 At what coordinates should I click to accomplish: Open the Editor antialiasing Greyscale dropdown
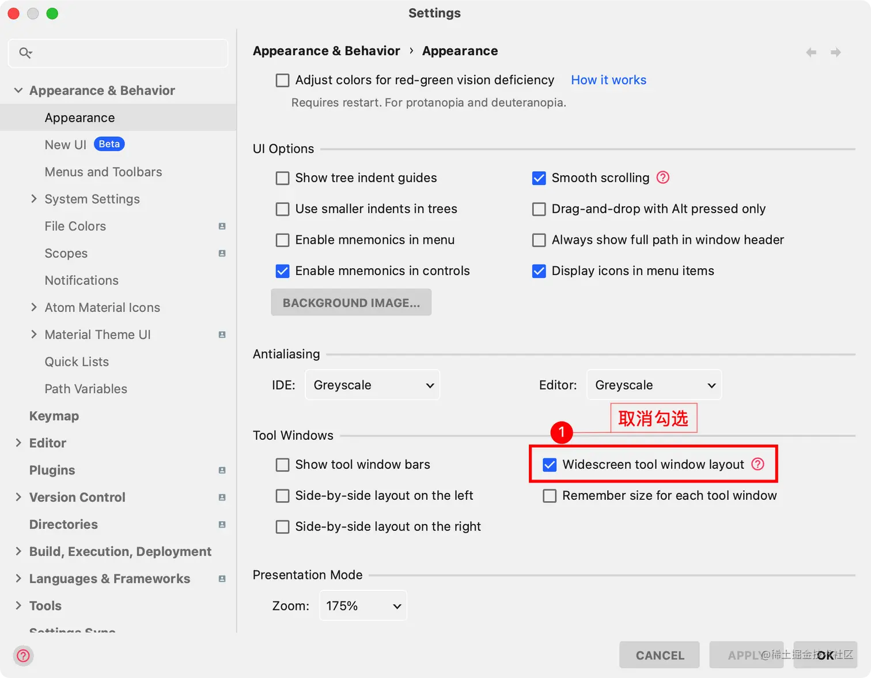(654, 385)
